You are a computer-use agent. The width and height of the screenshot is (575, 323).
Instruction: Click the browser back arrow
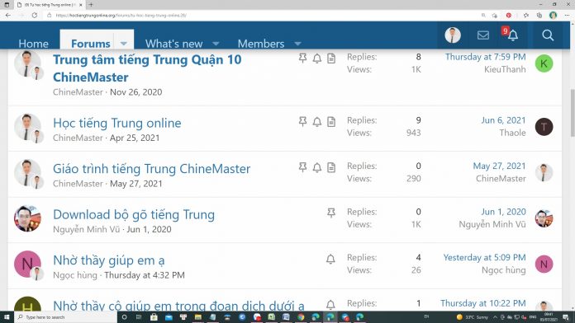(8, 16)
